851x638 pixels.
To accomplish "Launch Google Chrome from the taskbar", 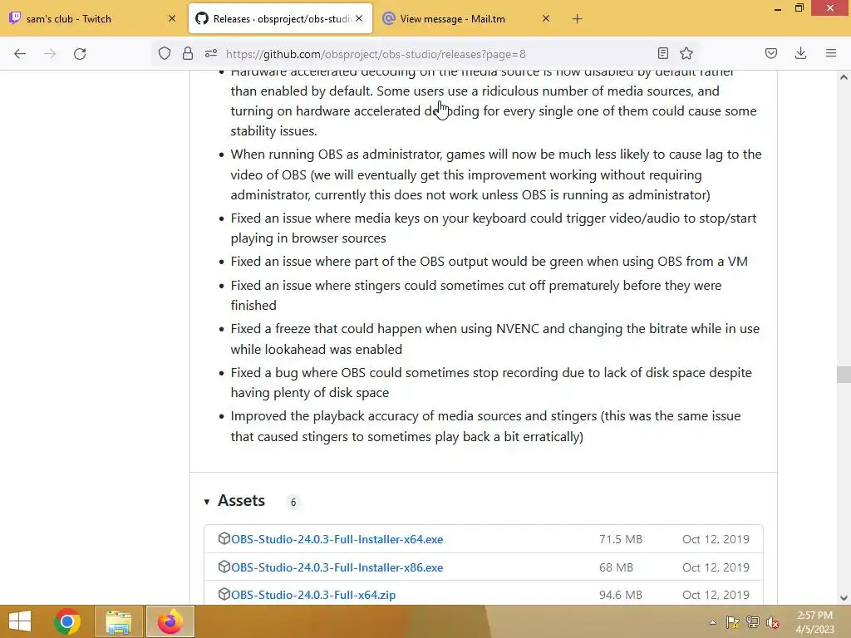I will [67, 621].
